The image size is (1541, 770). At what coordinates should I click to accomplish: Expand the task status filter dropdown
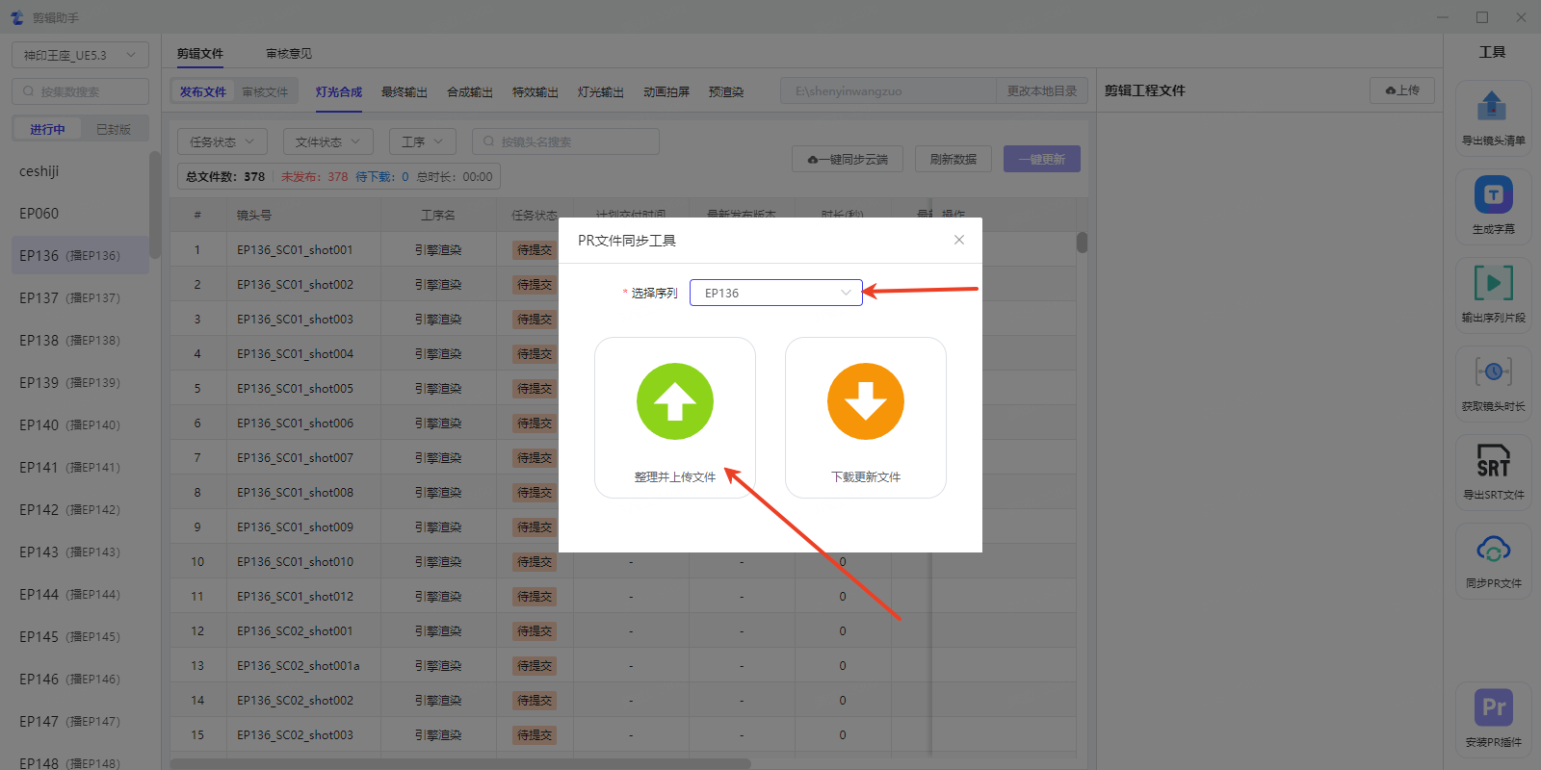click(x=222, y=141)
